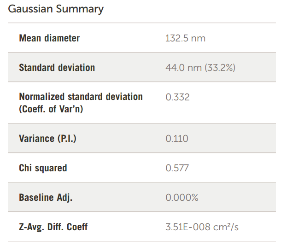
Task: Click the 44.0 nm (33.2%) value
Action: coord(200,68)
